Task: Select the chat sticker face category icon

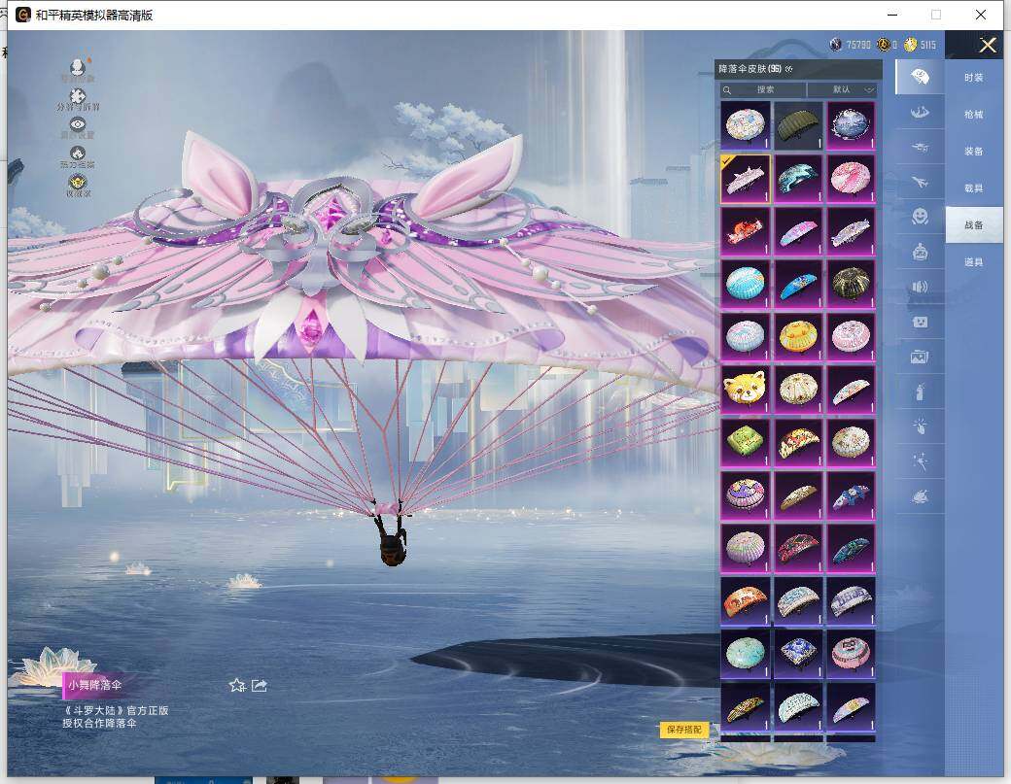Action: pos(920,322)
